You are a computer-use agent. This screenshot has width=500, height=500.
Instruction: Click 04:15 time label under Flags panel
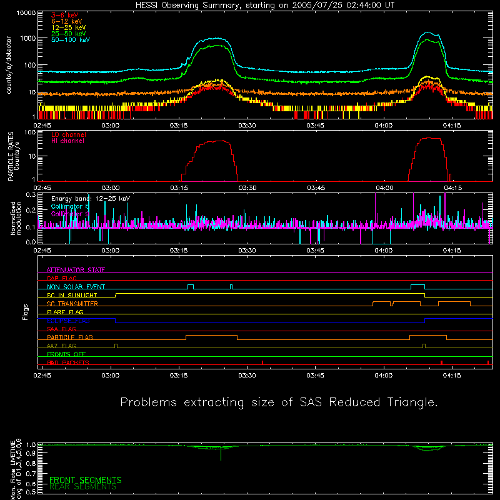point(451,376)
